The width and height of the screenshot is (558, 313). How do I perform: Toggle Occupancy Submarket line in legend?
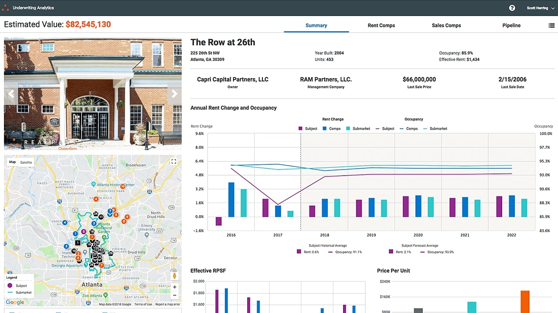(435, 129)
